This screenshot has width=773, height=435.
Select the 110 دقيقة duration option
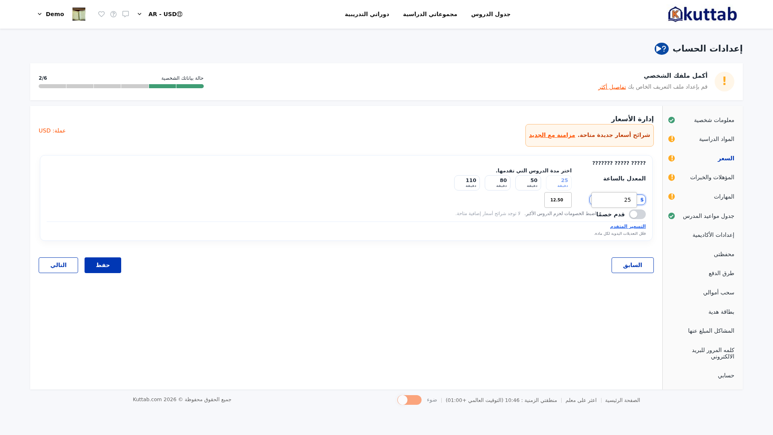point(467,183)
